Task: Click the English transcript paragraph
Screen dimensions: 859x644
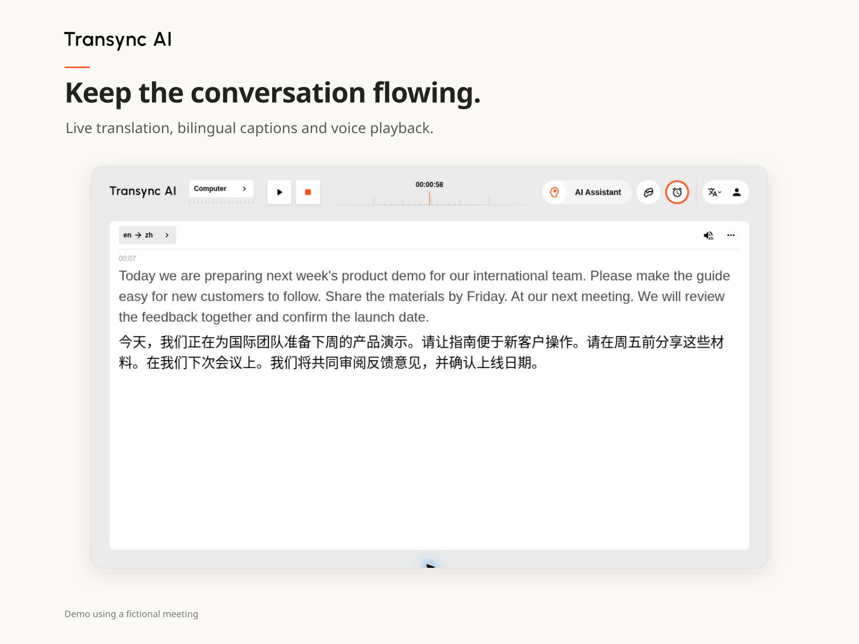Action: (x=424, y=296)
